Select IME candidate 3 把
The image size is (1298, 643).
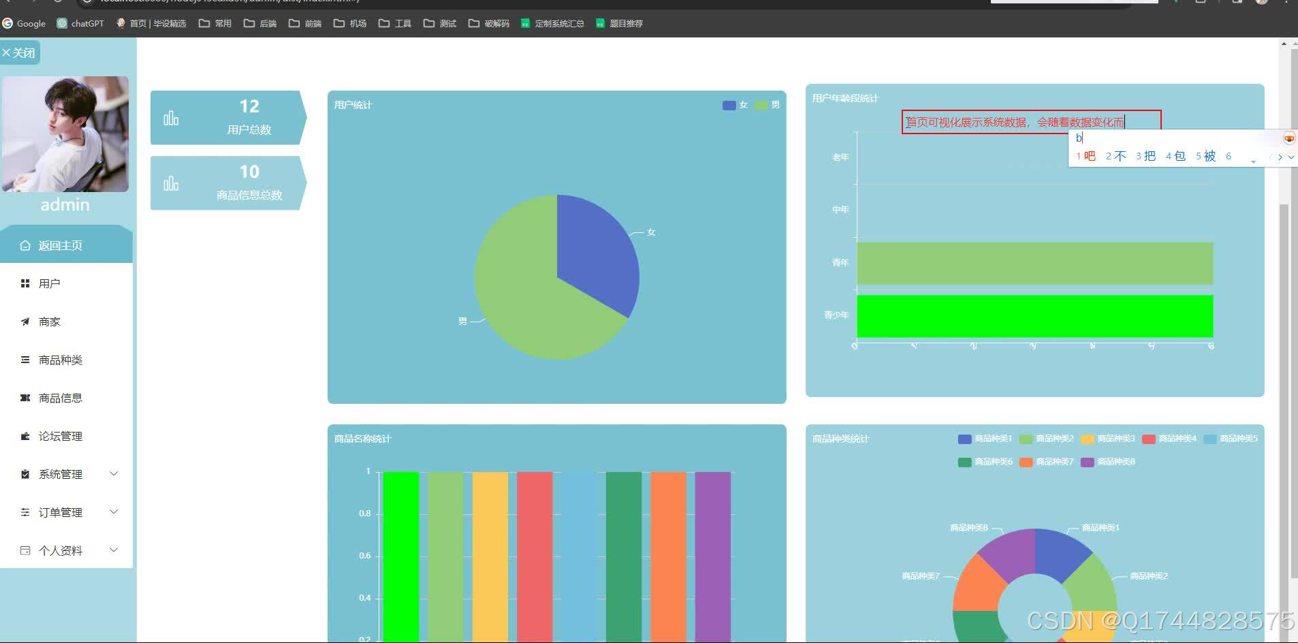(1146, 156)
